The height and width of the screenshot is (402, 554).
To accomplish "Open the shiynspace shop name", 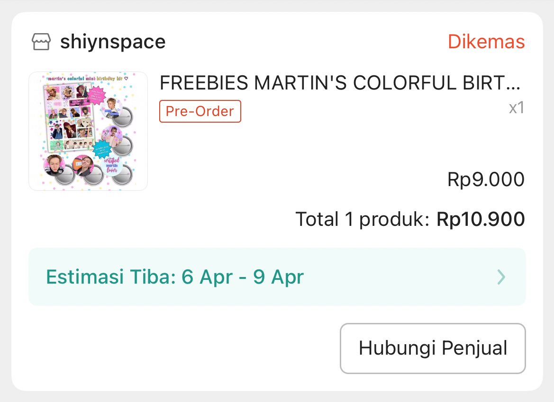I will tap(113, 42).
